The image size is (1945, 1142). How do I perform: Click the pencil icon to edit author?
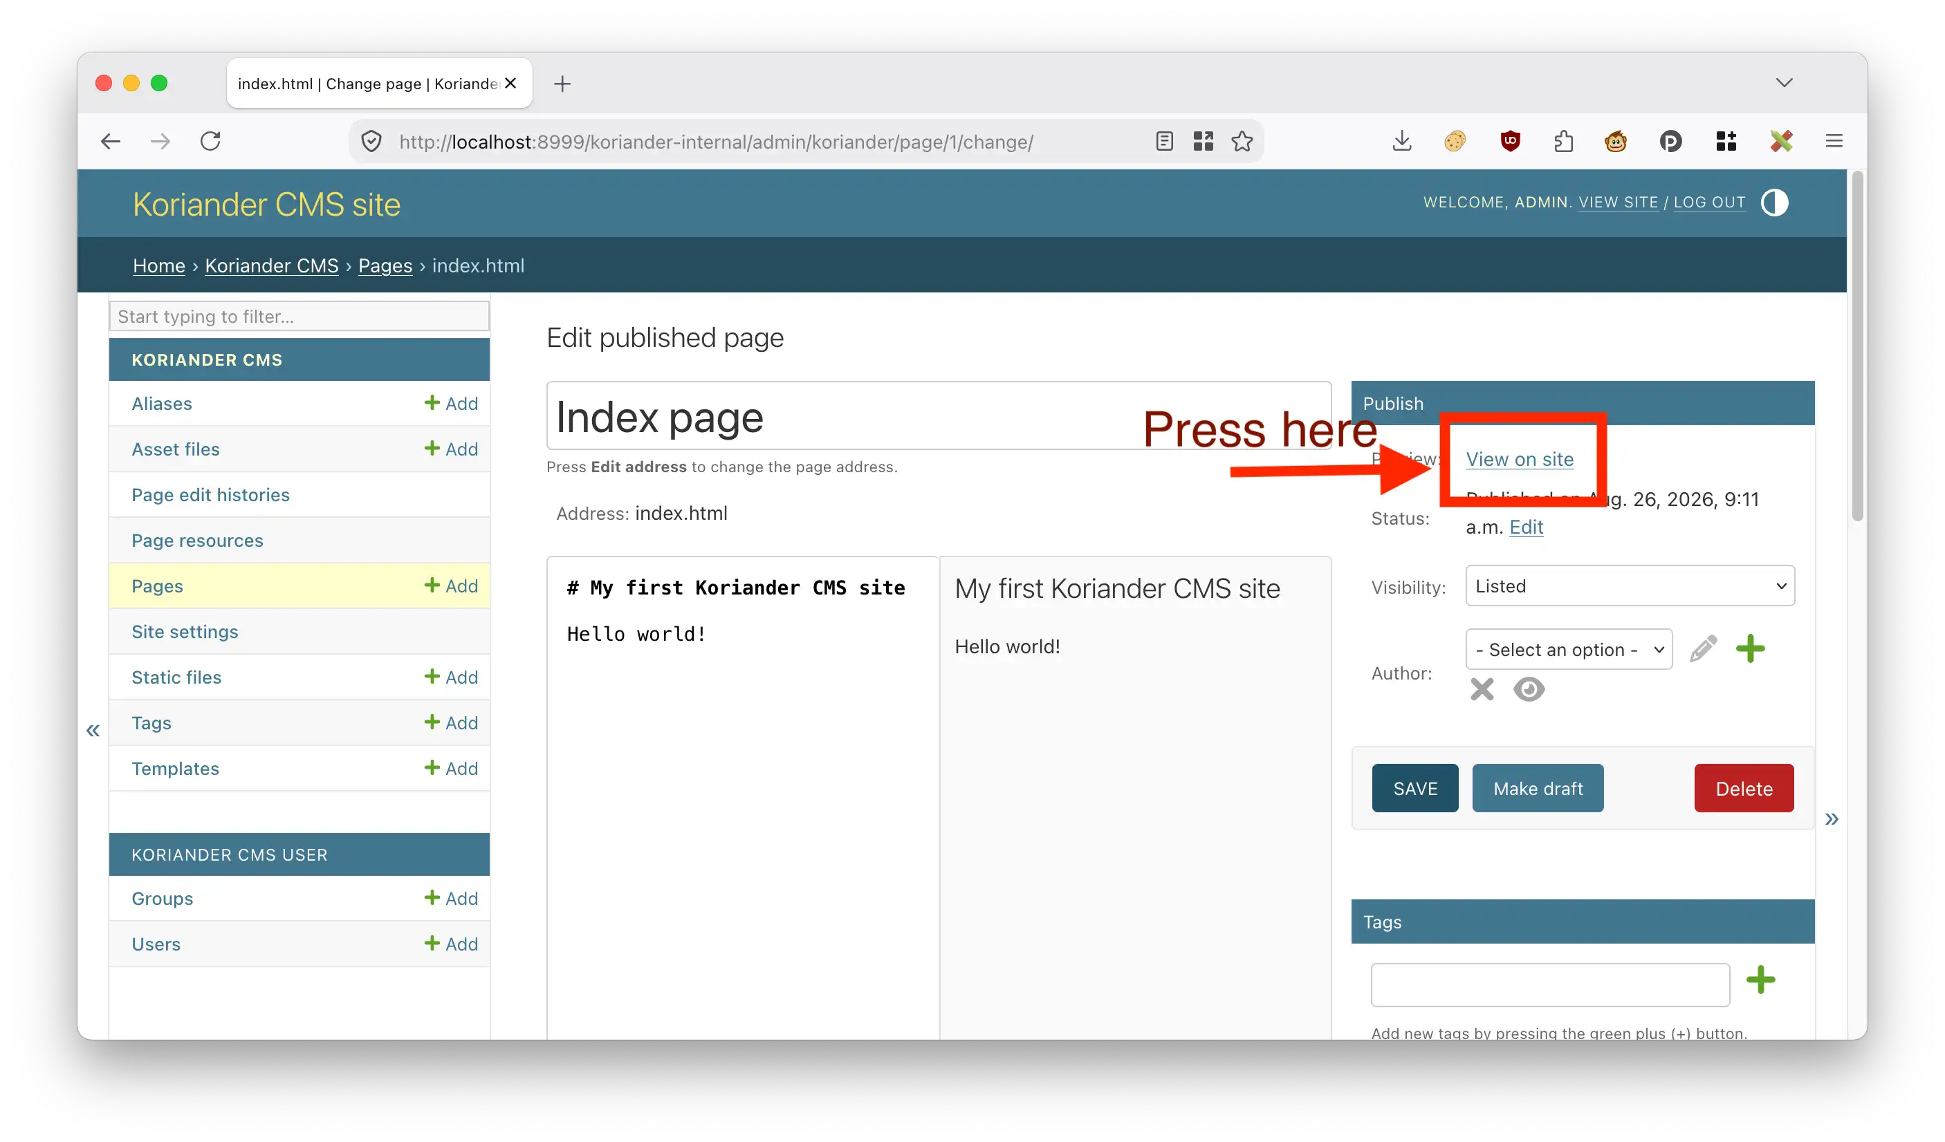pyautogui.click(x=1703, y=649)
